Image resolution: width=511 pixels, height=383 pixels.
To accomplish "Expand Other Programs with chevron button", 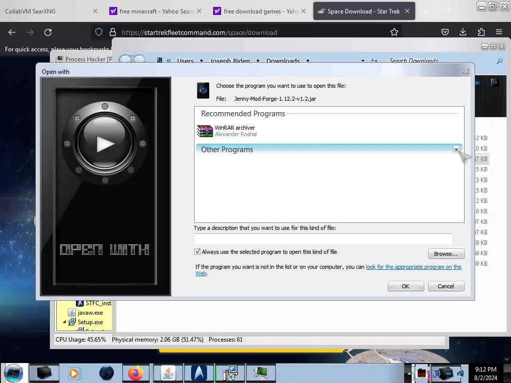I will click(456, 149).
